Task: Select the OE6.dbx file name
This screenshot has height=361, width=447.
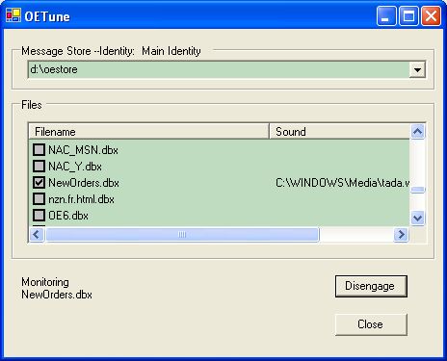Action: click(68, 216)
